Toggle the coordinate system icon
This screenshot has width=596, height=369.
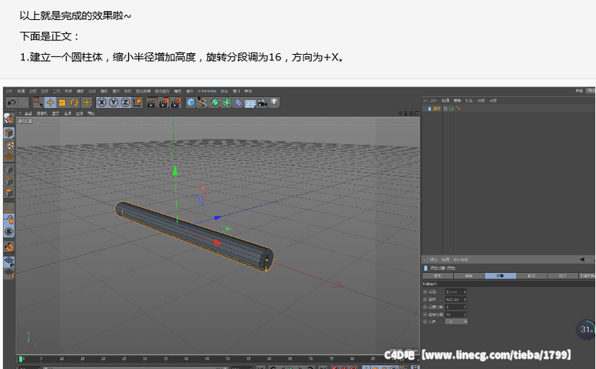coord(137,102)
